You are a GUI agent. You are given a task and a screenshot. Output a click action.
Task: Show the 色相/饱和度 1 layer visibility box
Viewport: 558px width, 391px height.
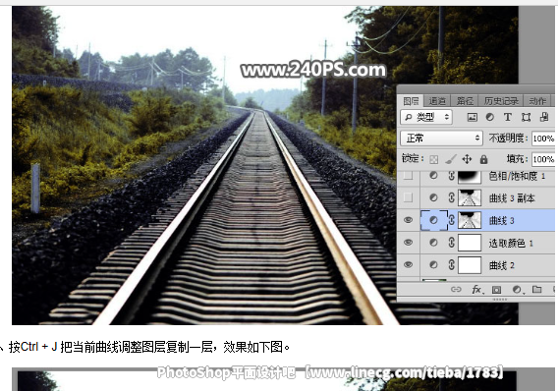click(408, 175)
